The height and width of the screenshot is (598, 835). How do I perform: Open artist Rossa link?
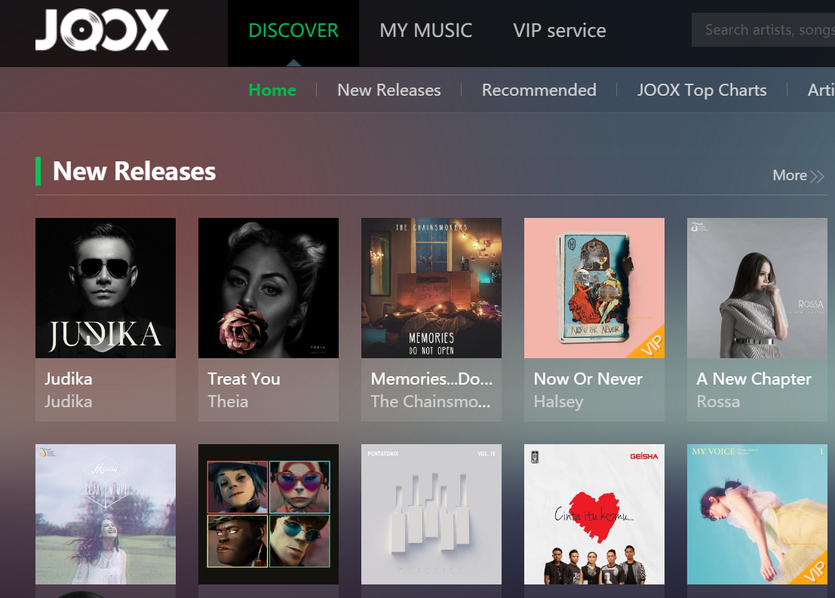pyautogui.click(x=718, y=401)
